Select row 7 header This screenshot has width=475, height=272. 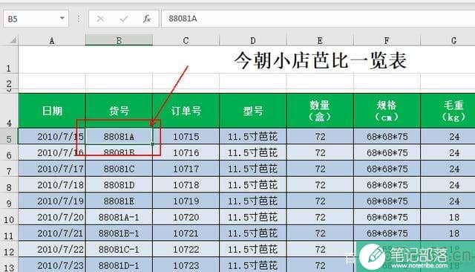(x=9, y=169)
